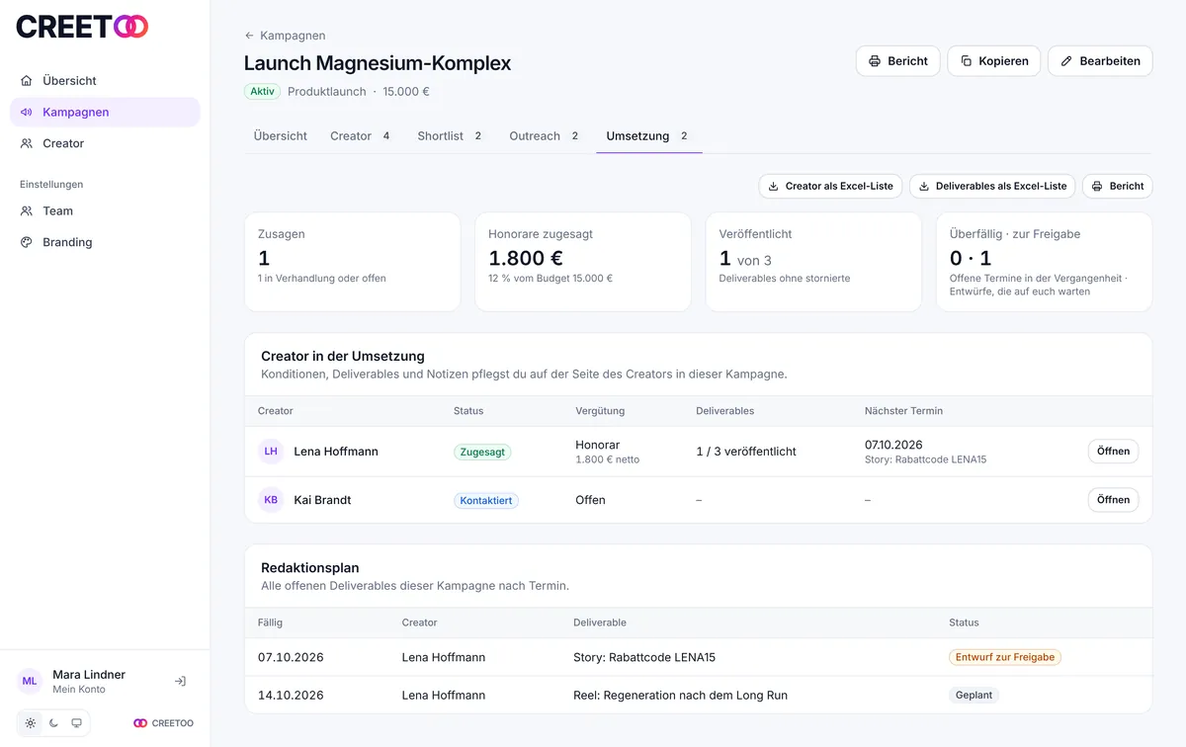Click Kai Brandt's name in creator table
The height and width of the screenshot is (747, 1186).
[x=322, y=500]
